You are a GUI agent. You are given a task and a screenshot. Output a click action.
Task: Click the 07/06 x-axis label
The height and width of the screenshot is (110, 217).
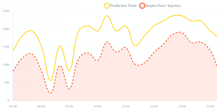point(69,106)
